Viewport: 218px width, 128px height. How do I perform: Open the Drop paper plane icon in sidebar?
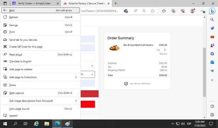(212, 71)
